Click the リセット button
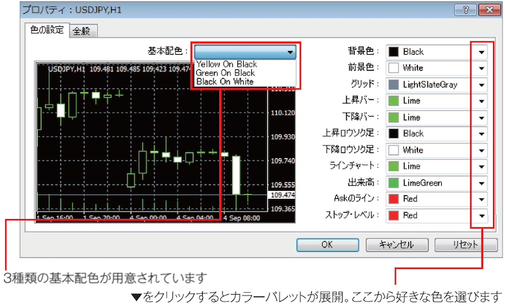The image size is (505, 306). coord(466,245)
